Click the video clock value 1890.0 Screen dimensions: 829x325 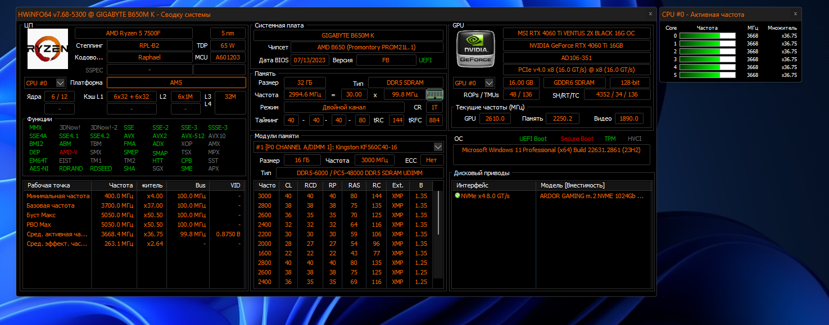(x=629, y=118)
